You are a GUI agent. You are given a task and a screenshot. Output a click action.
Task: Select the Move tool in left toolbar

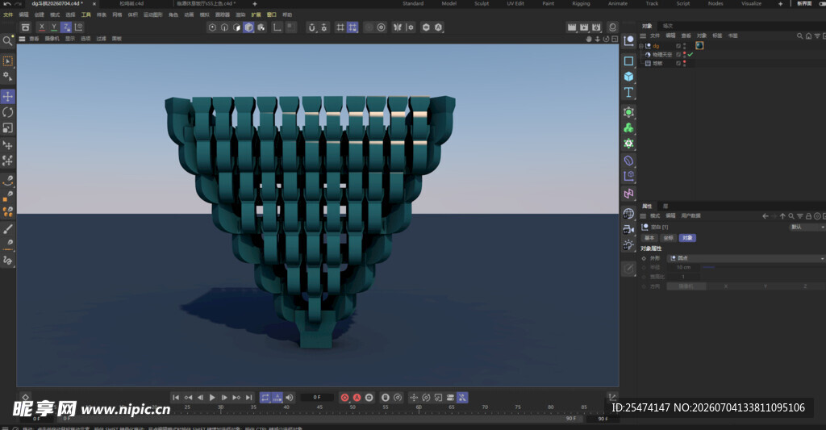click(8, 97)
